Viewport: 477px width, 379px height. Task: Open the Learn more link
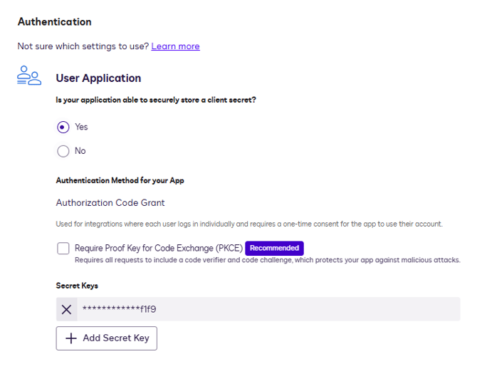(x=175, y=46)
